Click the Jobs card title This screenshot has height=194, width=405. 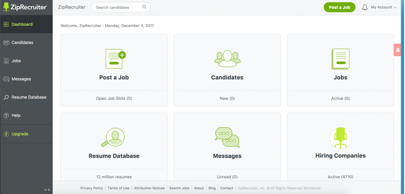(x=340, y=77)
